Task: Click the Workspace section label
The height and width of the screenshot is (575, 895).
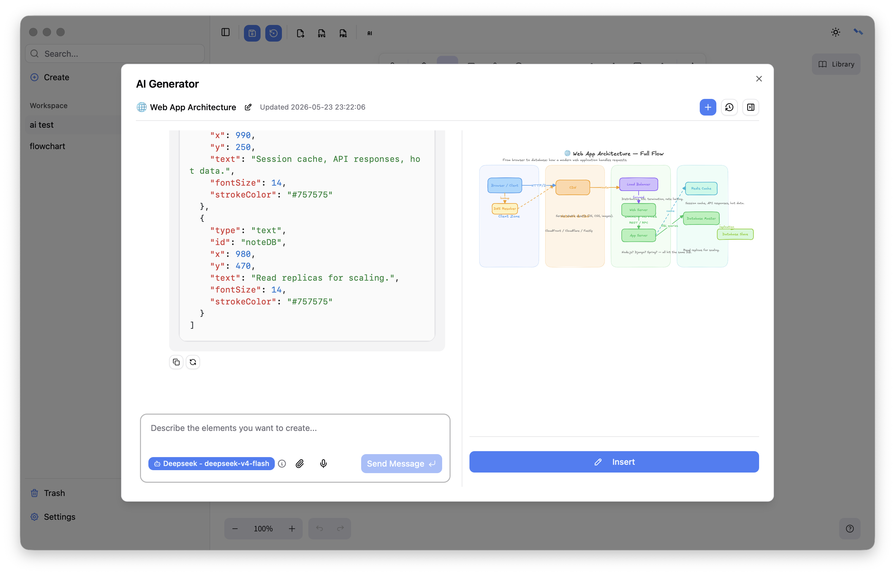Action: point(48,106)
